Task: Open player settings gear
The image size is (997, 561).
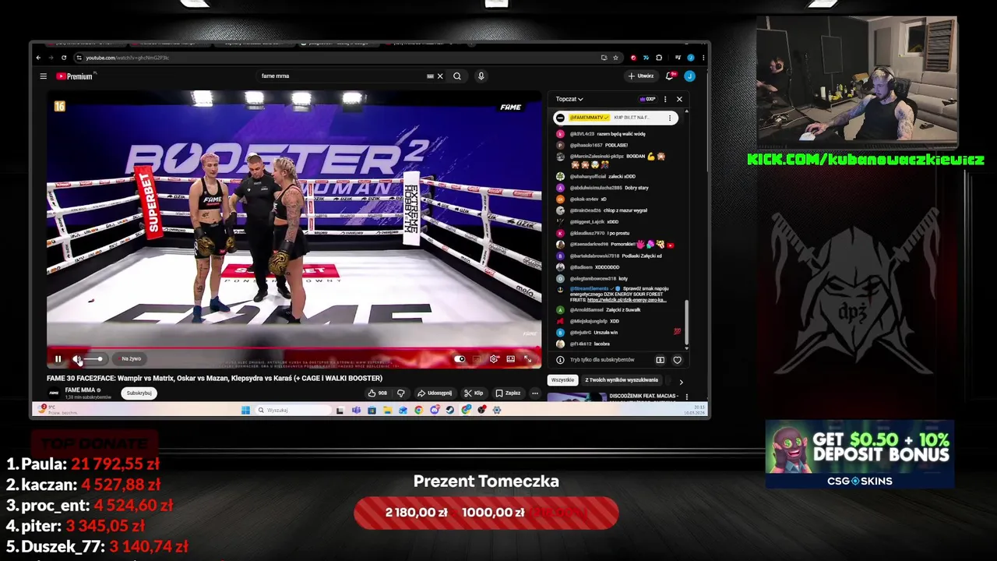Action: pyautogui.click(x=494, y=359)
